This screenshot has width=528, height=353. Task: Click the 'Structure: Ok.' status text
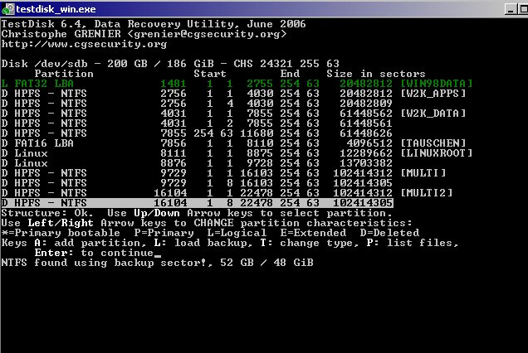tap(47, 213)
